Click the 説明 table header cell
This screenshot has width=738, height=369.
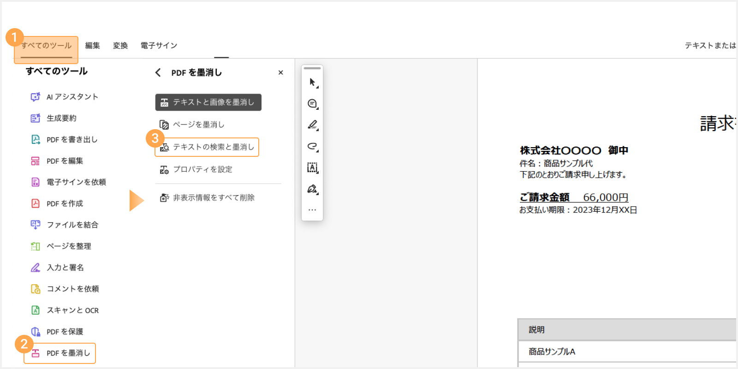627,330
